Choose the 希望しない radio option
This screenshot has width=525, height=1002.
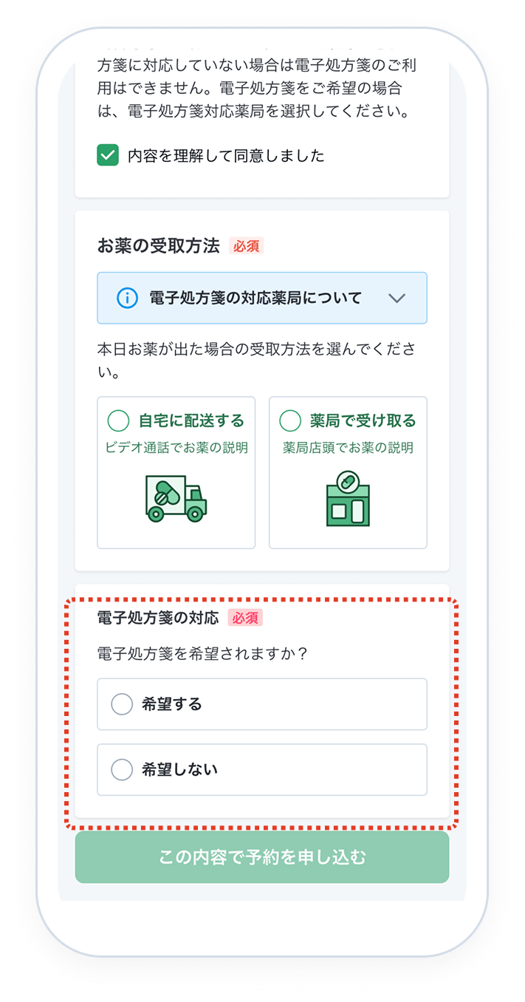[x=262, y=769]
